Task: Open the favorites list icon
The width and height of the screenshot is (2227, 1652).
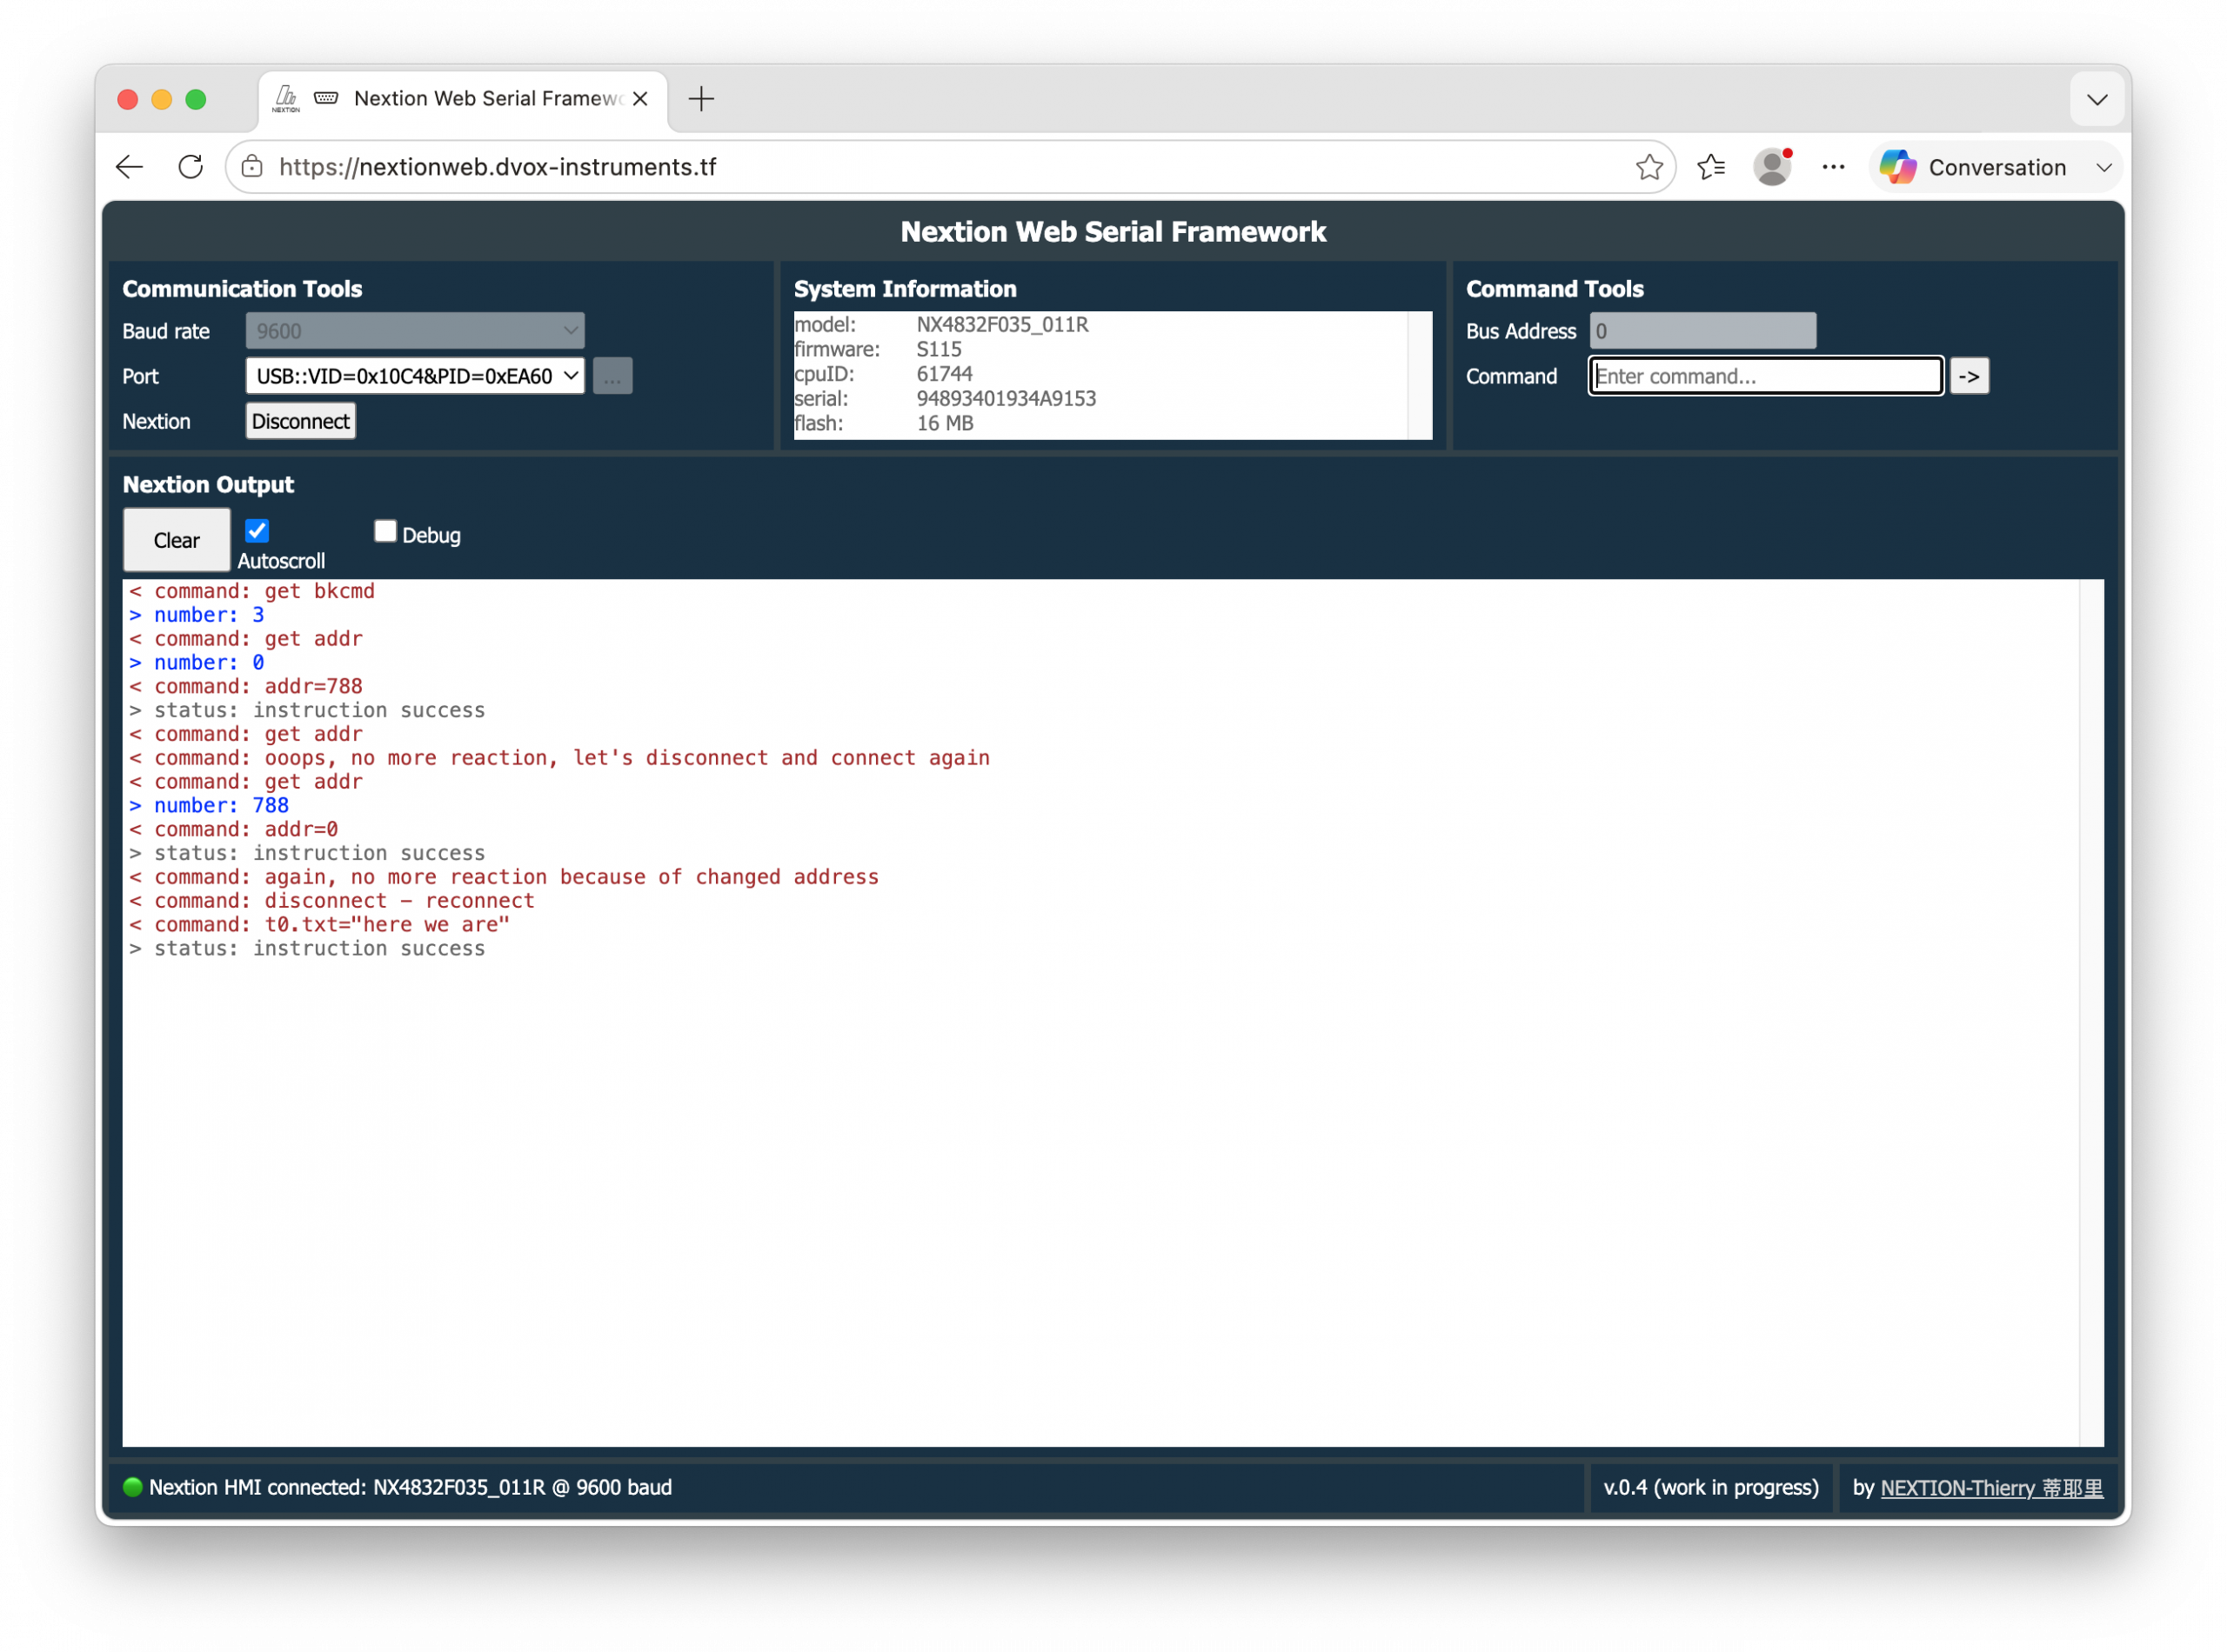Action: [x=1711, y=167]
